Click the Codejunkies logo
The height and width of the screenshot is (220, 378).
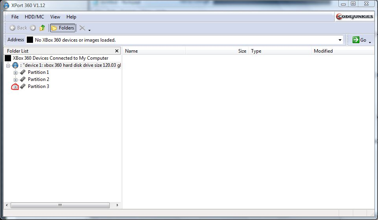click(x=355, y=16)
